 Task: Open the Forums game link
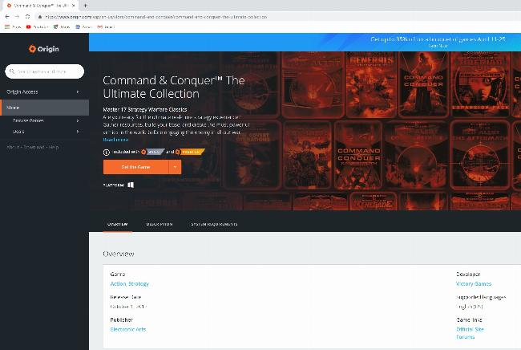(465, 337)
